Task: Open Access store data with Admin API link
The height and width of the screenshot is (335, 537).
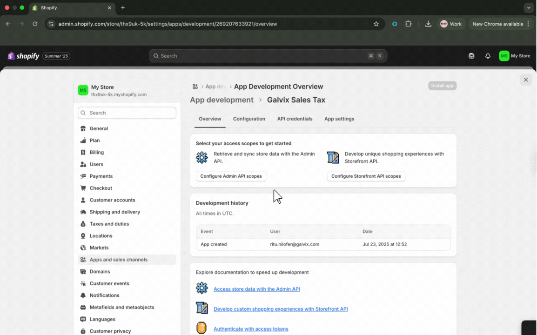Action: coord(257,289)
